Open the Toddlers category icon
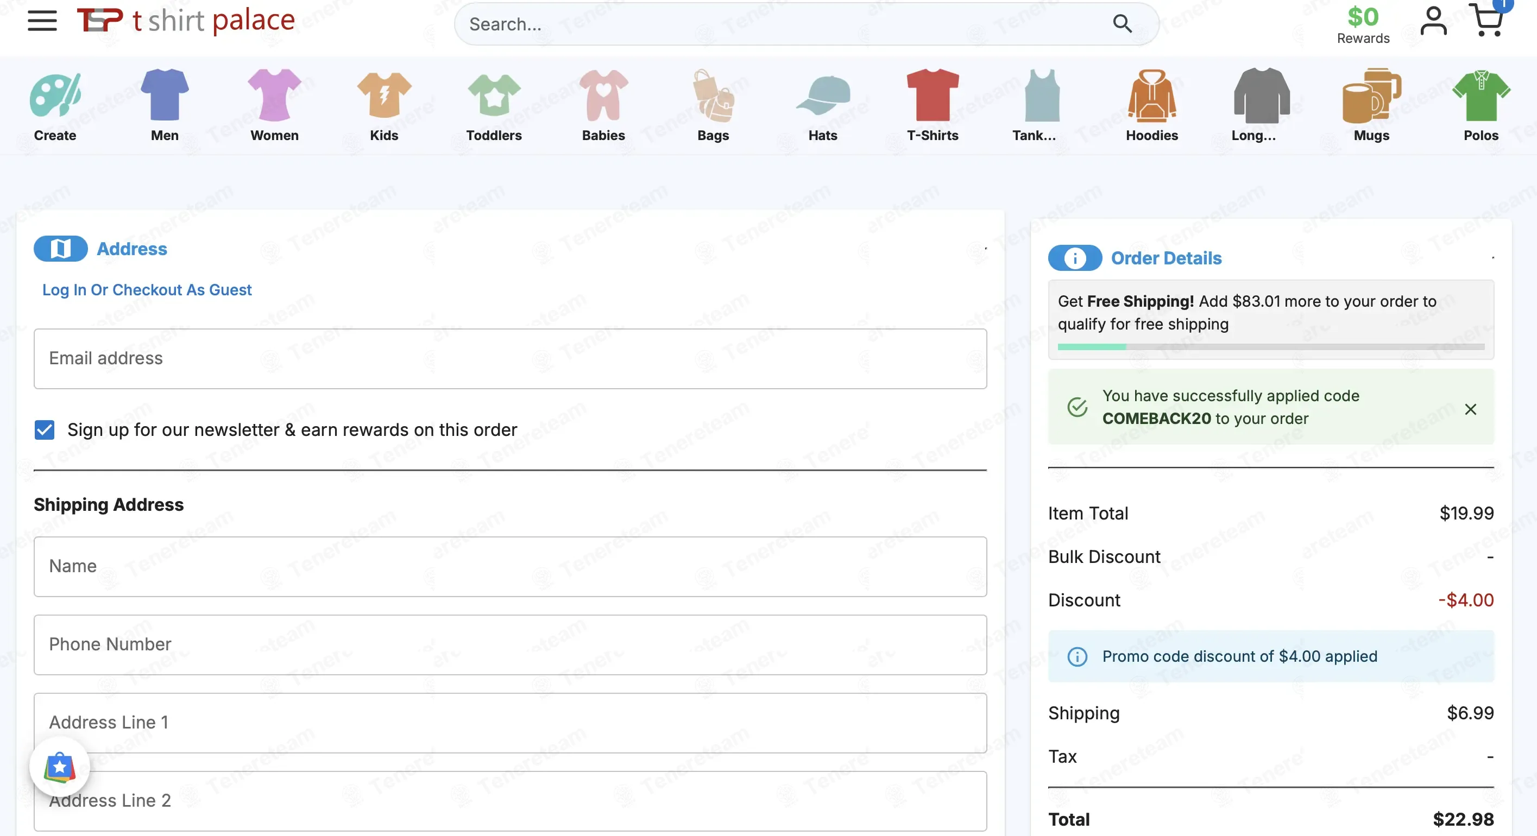 click(494, 96)
